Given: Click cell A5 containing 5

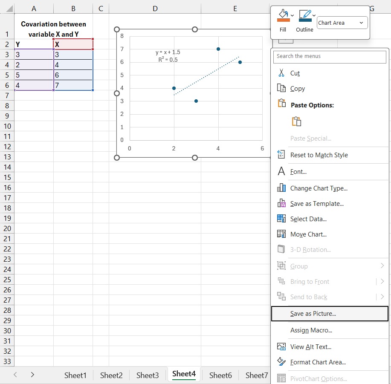Looking at the screenshot, I should [34, 75].
